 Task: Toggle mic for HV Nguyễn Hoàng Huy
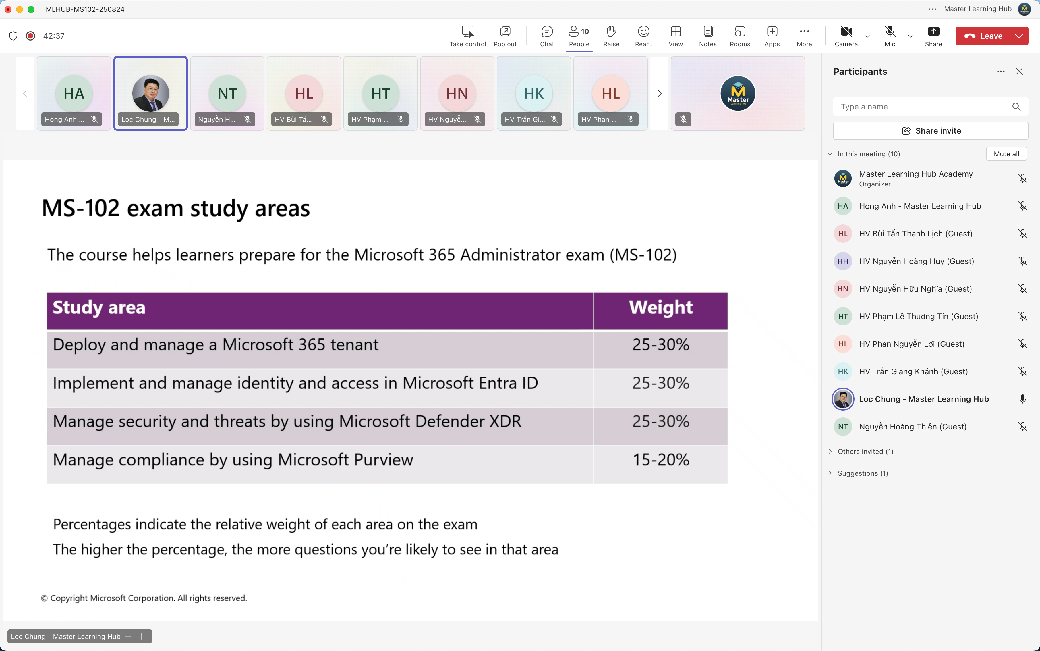[1023, 261]
